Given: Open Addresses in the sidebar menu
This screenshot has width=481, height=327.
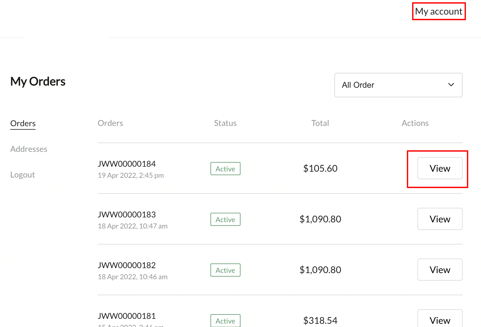Looking at the screenshot, I should click(29, 149).
